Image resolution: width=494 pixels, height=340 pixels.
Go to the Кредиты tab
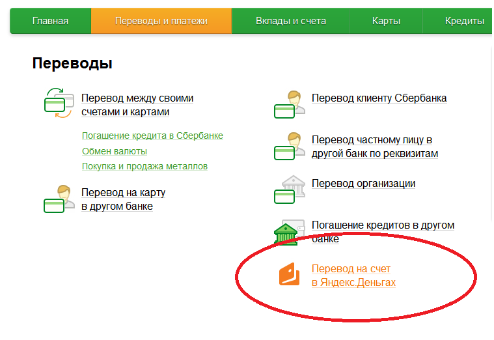click(x=464, y=21)
